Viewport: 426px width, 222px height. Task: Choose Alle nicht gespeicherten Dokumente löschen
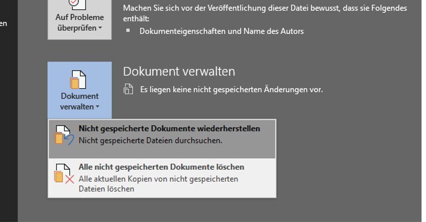(x=161, y=167)
